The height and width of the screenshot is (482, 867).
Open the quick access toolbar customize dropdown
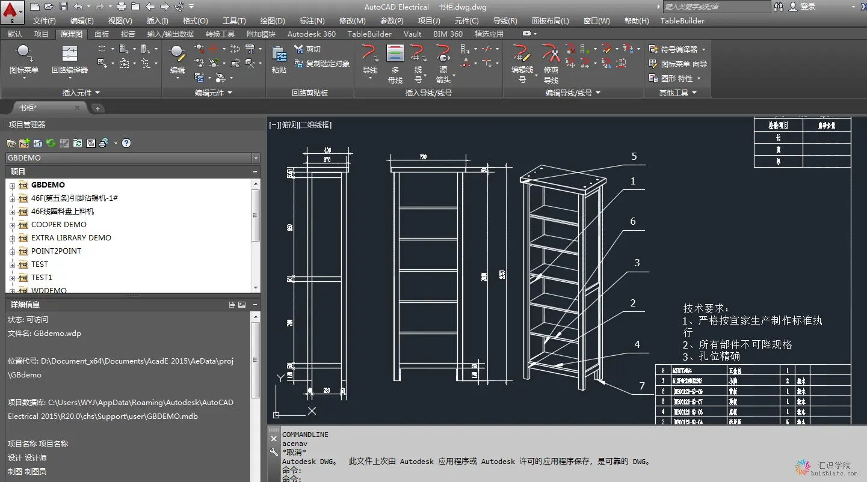tap(191, 7)
